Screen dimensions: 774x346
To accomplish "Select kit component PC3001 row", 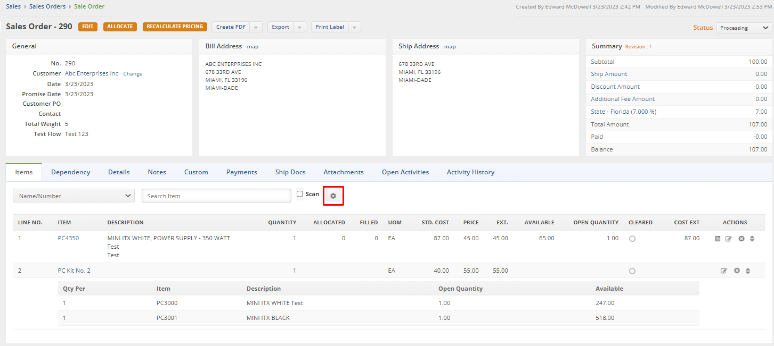I will pyautogui.click(x=378, y=318).
